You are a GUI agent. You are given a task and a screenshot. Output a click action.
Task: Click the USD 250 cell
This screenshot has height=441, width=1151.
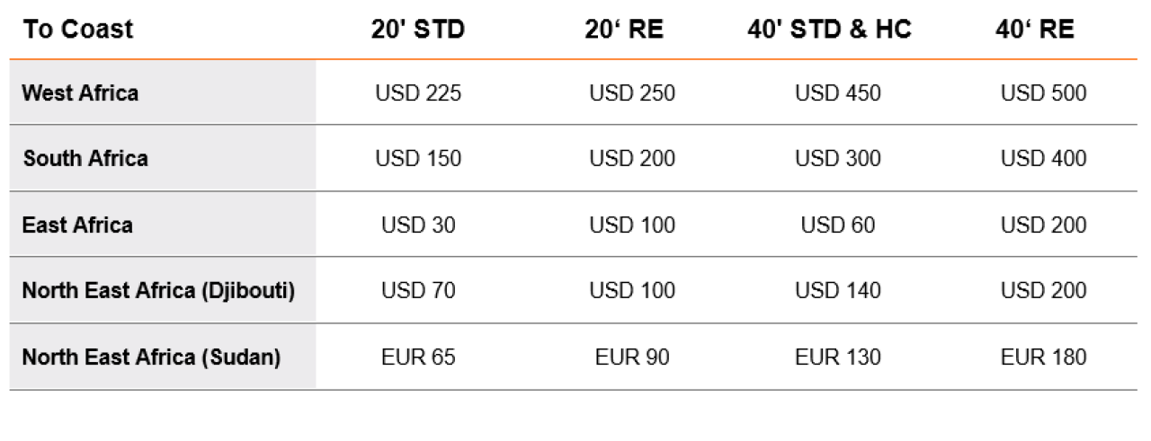tap(632, 93)
